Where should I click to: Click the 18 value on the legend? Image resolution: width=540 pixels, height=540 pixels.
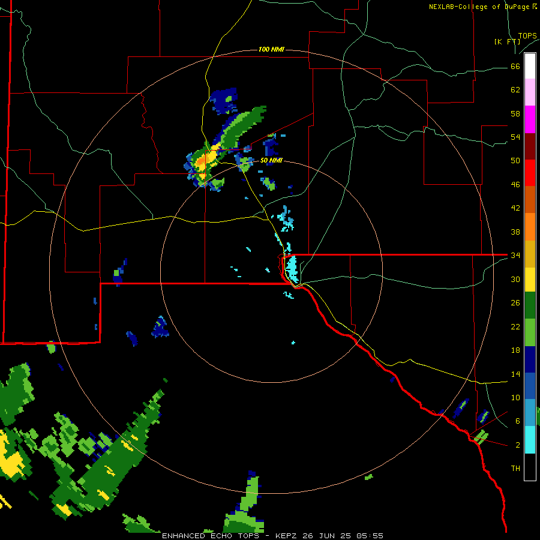(515, 350)
